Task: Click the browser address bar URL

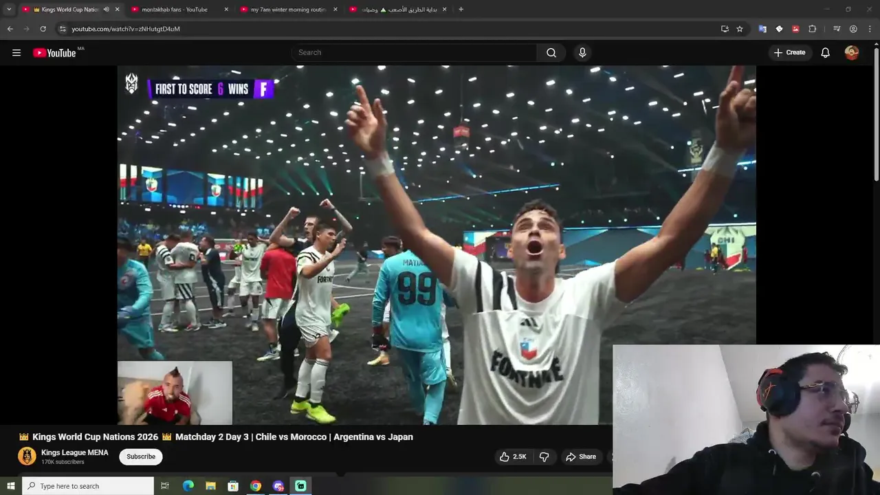Action: tap(126, 29)
